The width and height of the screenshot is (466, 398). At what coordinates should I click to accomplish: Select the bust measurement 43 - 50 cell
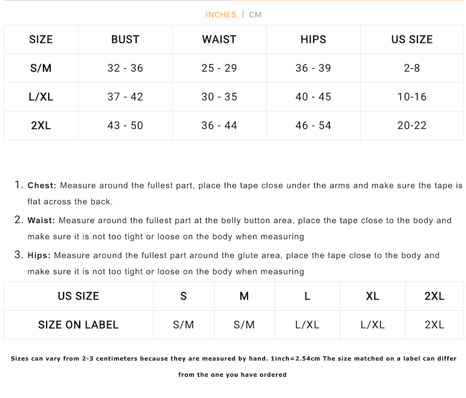click(x=125, y=125)
